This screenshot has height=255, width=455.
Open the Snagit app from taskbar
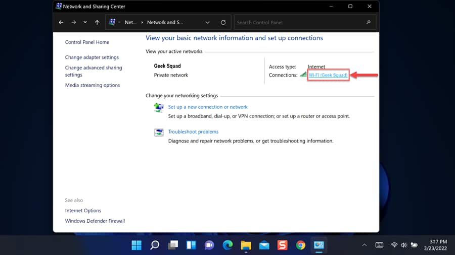[282, 245]
